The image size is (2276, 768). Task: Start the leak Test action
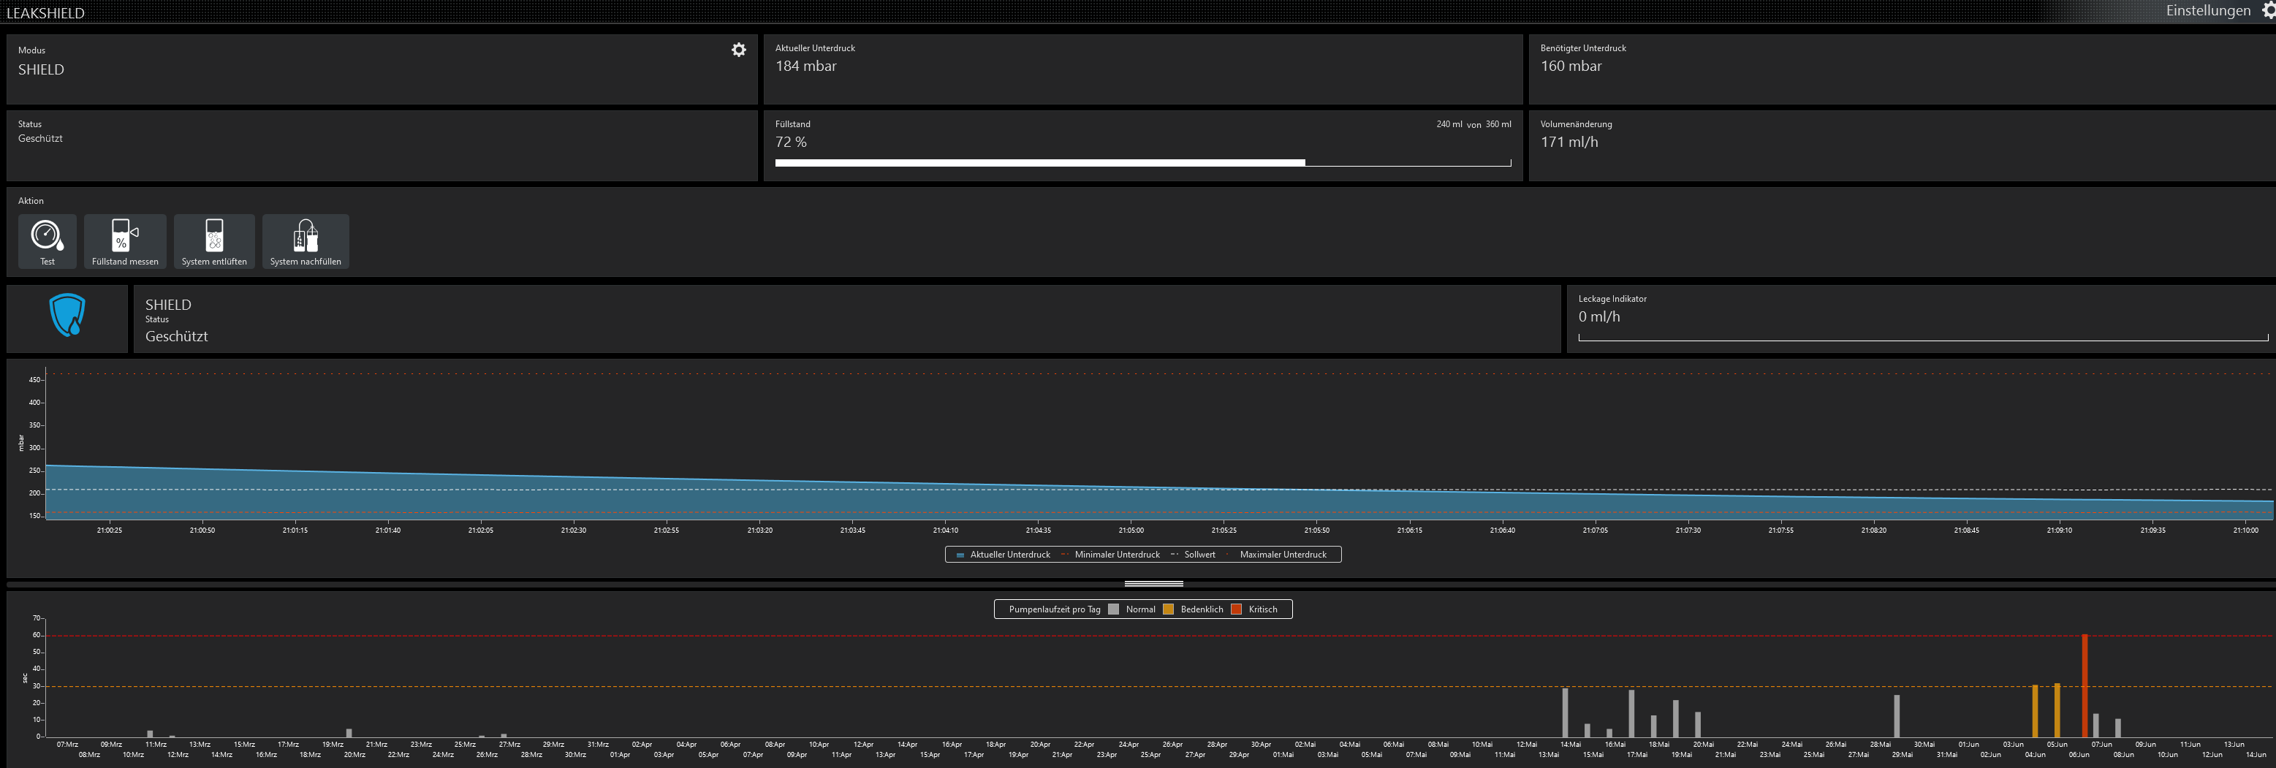[47, 240]
